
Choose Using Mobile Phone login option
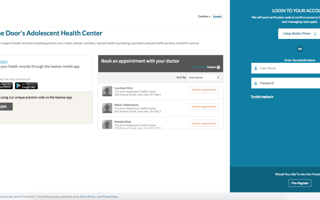(x=299, y=33)
